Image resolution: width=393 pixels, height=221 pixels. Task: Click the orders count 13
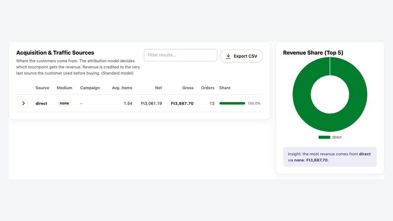point(212,103)
